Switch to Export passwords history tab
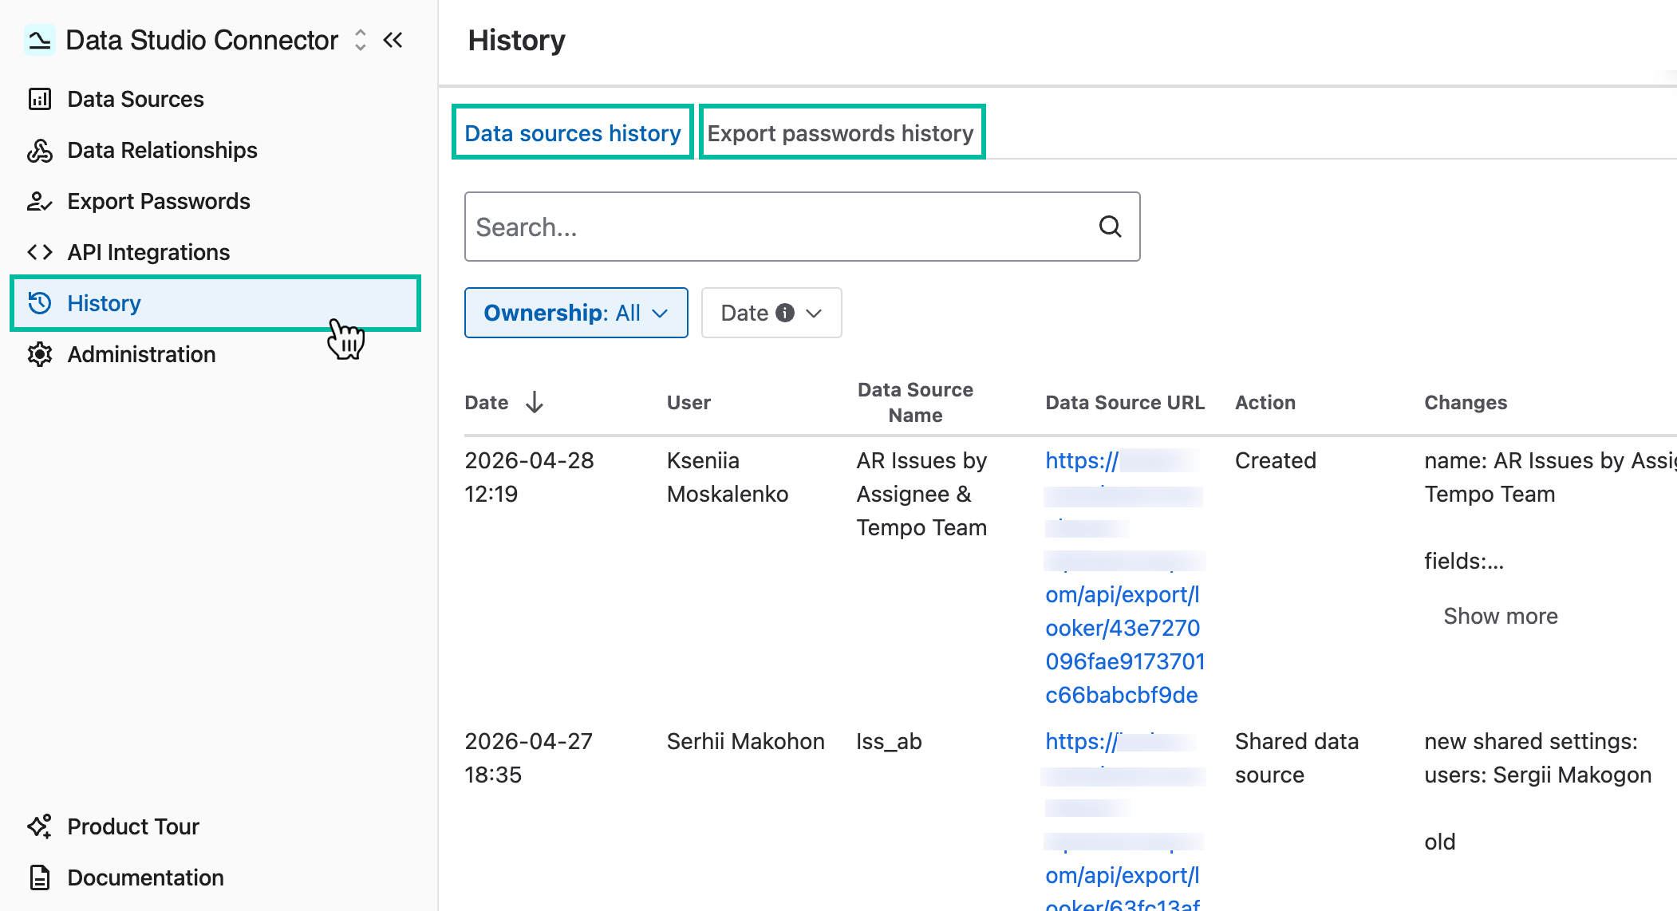The width and height of the screenshot is (1677, 911). pos(841,132)
